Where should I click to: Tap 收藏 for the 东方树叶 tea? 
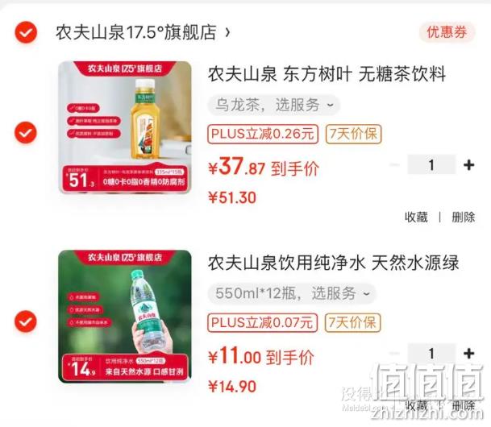tap(416, 217)
